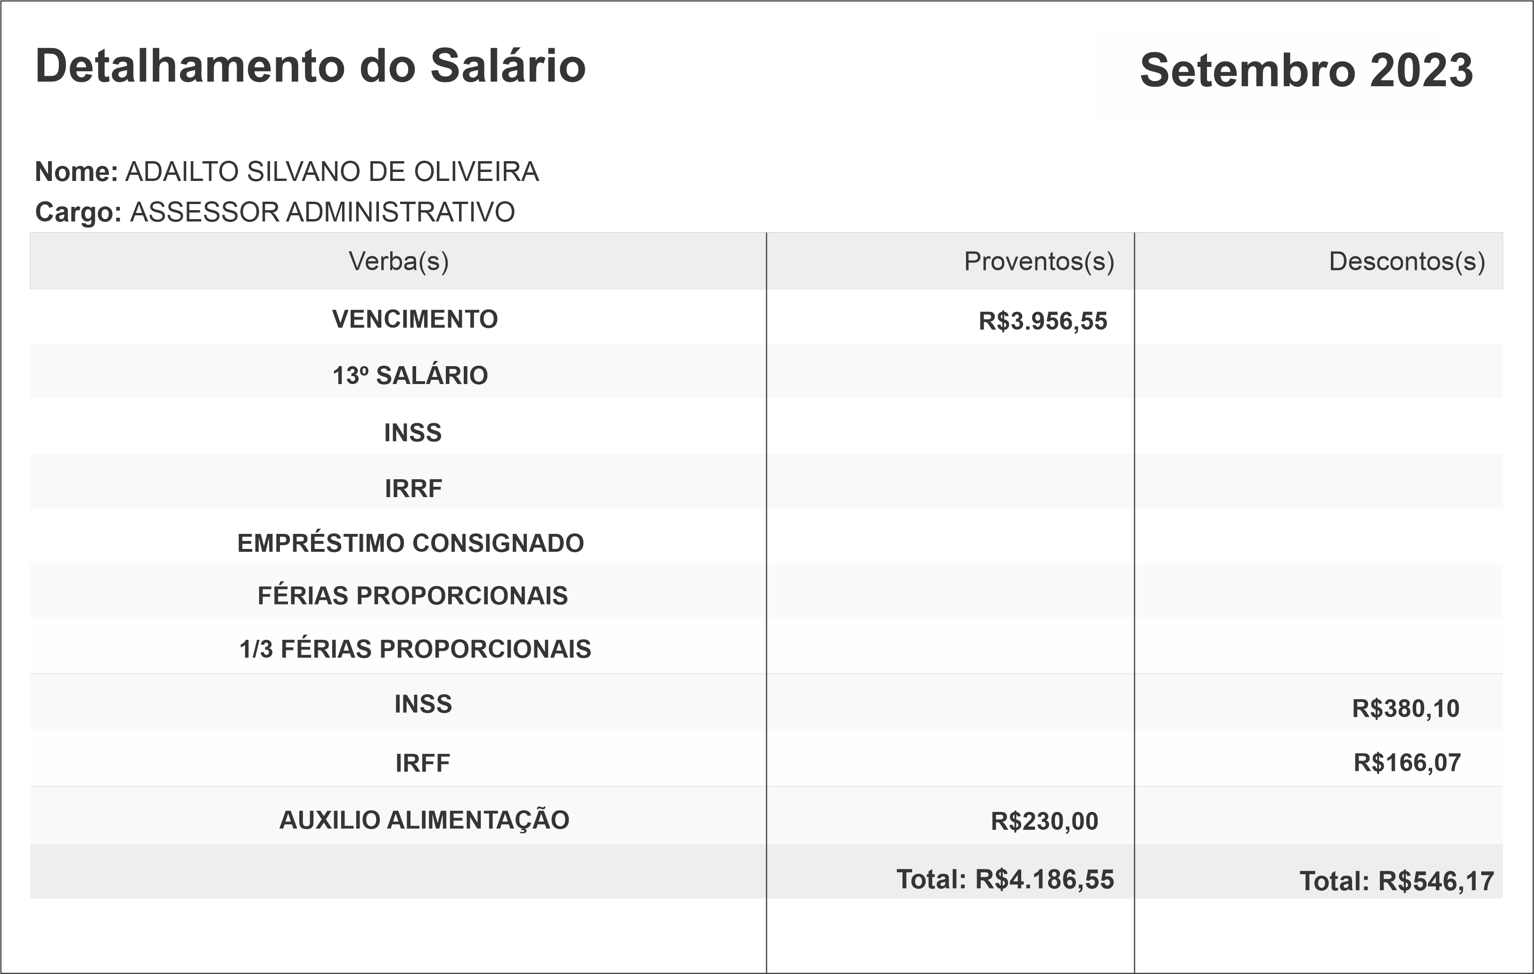The height and width of the screenshot is (974, 1534).
Task: Click the FÉRIAS PROPORCIONAIS row label
Action: [412, 596]
